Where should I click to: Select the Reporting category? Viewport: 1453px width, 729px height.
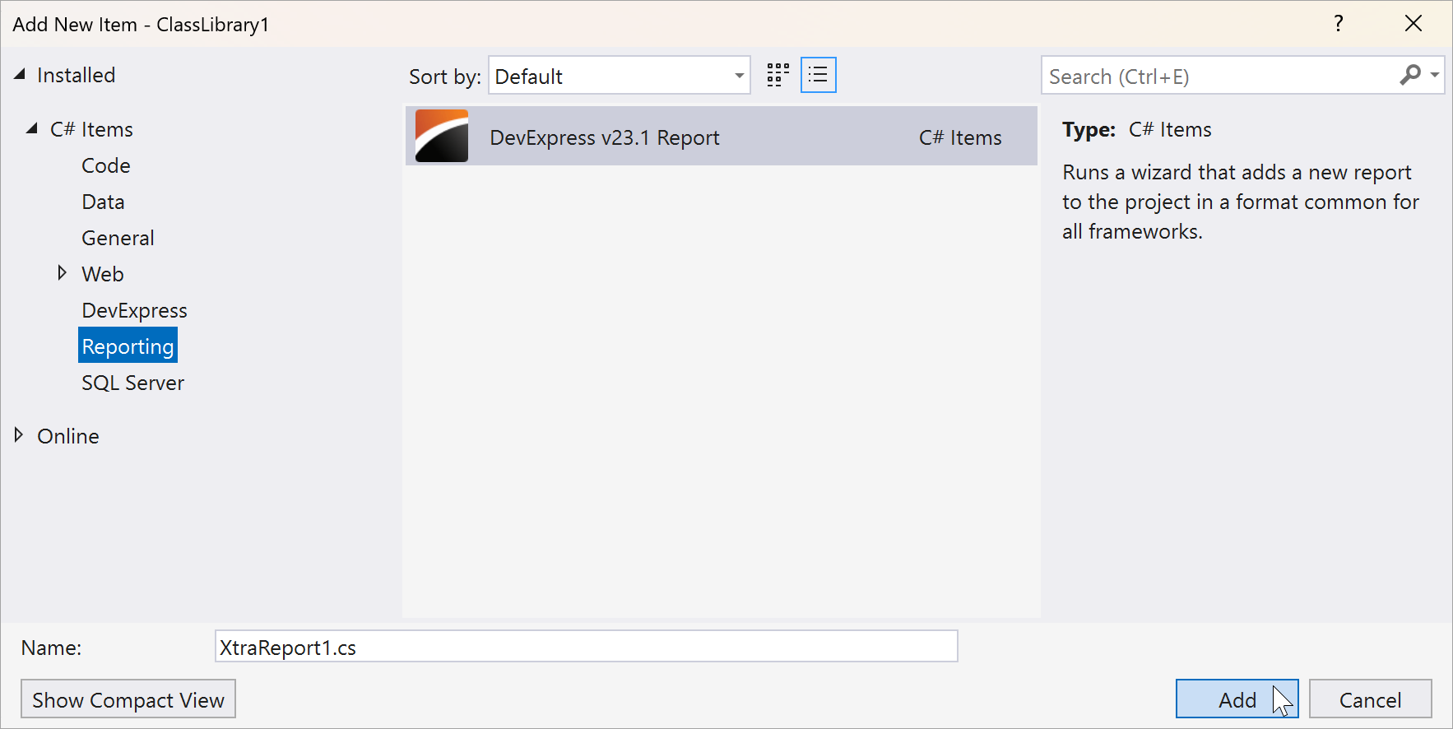(128, 346)
